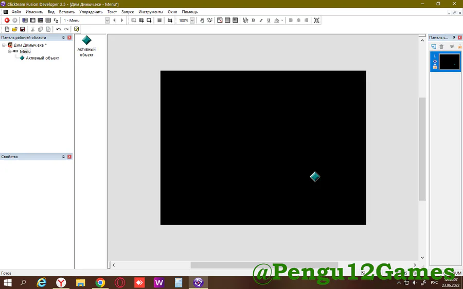
Task: Toggle Bold formatting
Action: [253, 21]
